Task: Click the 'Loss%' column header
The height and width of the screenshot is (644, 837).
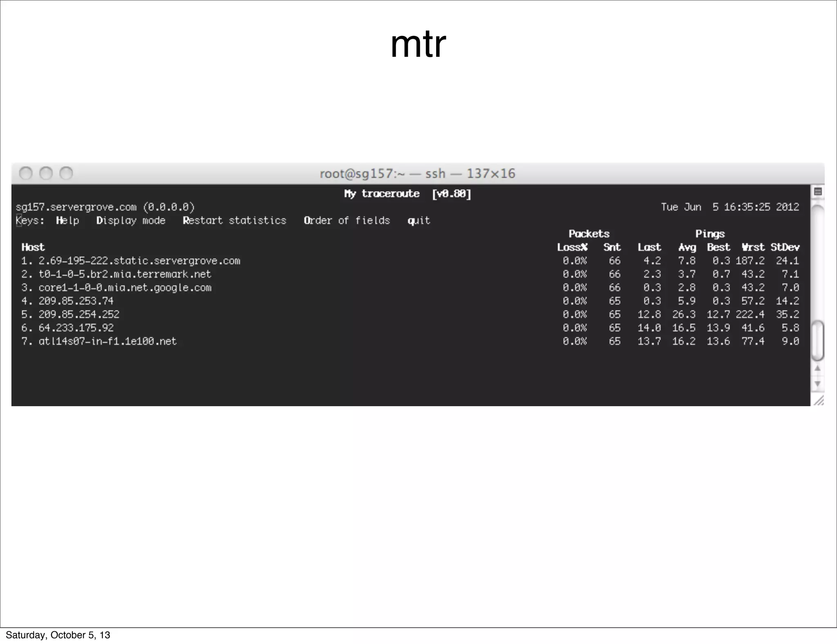Action: tap(573, 247)
